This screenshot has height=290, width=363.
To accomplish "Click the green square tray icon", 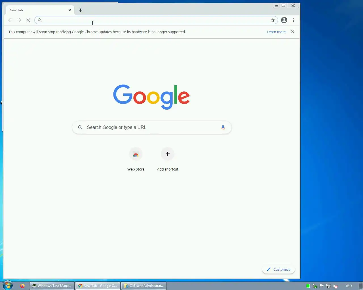I will [x=308, y=286].
